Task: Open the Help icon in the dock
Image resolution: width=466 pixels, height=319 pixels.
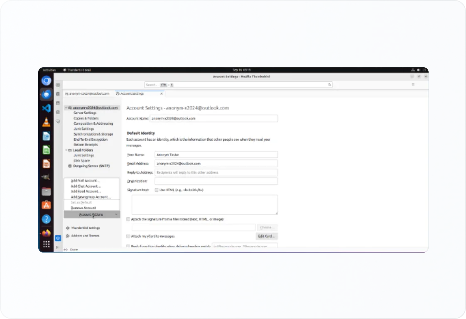Action: click(x=46, y=219)
